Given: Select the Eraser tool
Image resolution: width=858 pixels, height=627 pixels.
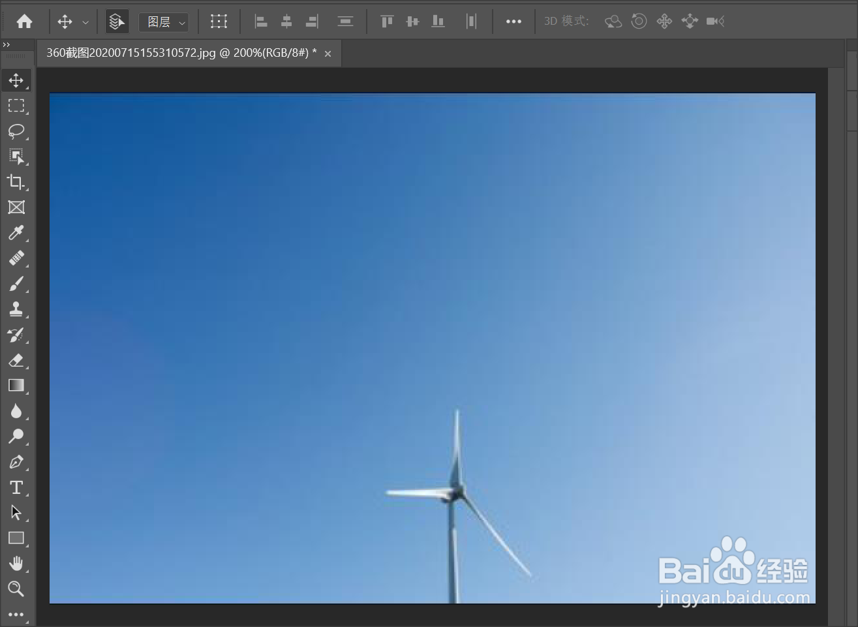Looking at the screenshot, I should click(16, 360).
